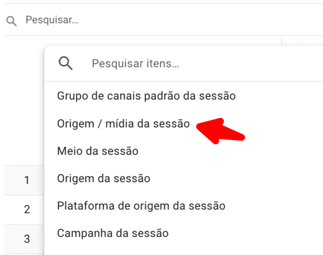Click row number 3 in table
Viewport: 323px width, 255px height.
pyautogui.click(x=27, y=239)
